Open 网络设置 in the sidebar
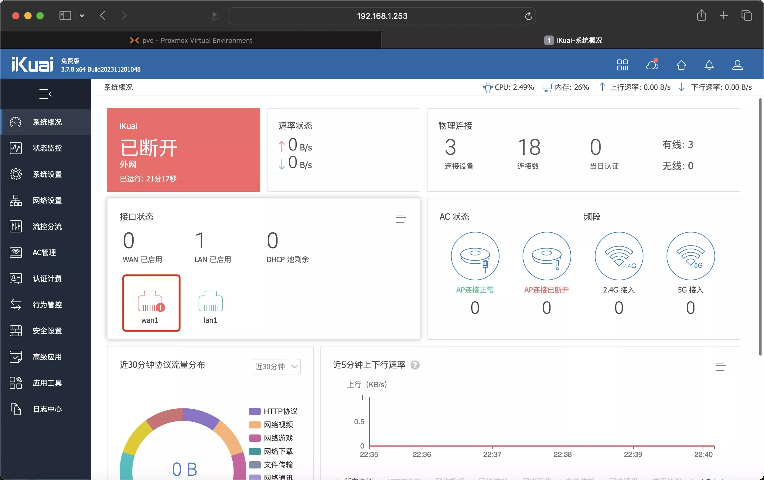The image size is (764, 480). pos(45,200)
